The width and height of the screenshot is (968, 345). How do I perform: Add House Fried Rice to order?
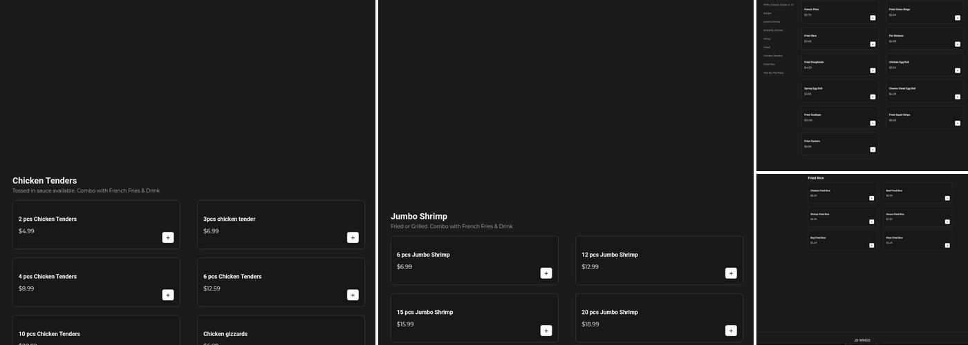[x=947, y=222]
